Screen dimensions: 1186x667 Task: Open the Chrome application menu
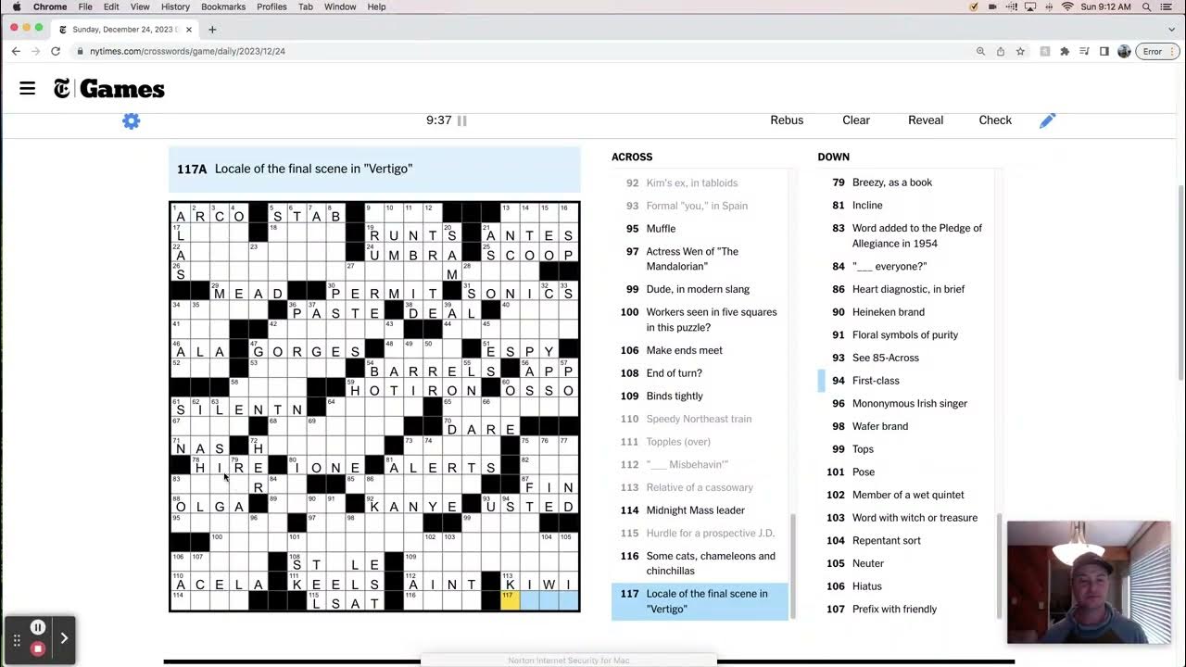pyautogui.click(x=50, y=6)
